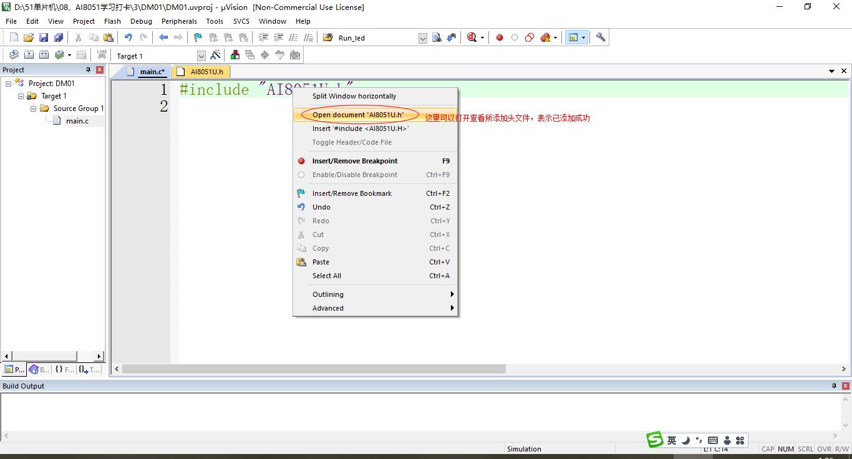Open the Target 1 selection dropdown
This screenshot has width=852, height=459.
pos(201,56)
